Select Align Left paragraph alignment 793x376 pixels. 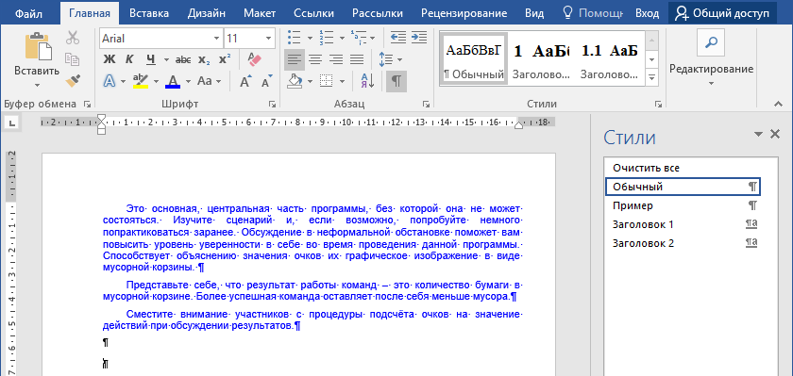[x=294, y=59]
